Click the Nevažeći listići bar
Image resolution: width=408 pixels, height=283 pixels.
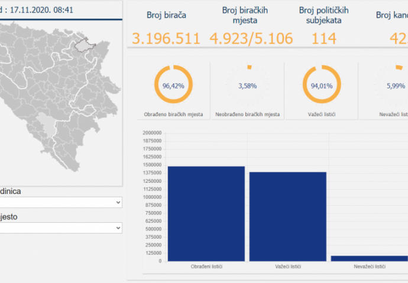(369, 258)
